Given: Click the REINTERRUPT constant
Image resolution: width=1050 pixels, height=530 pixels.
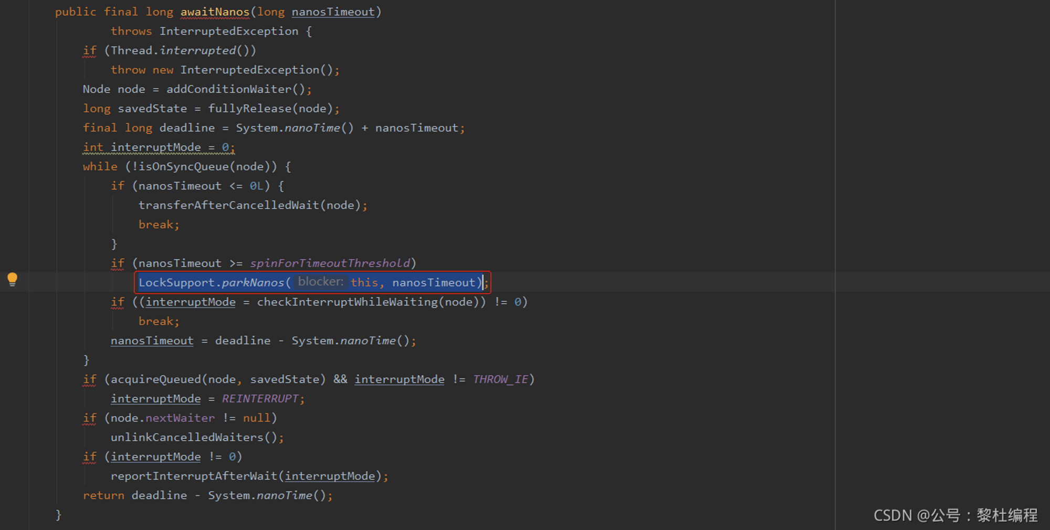Looking at the screenshot, I should pos(260,399).
